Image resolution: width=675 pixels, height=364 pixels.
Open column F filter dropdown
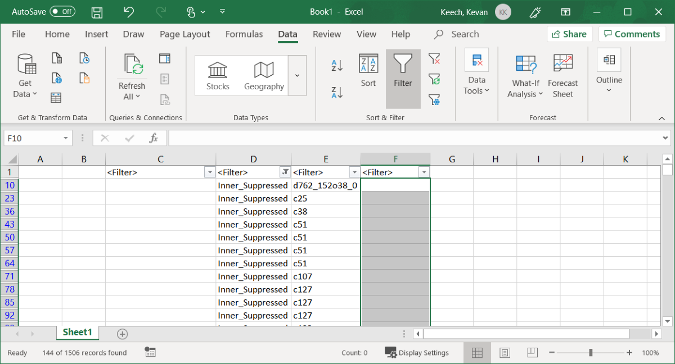coord(424,172)
